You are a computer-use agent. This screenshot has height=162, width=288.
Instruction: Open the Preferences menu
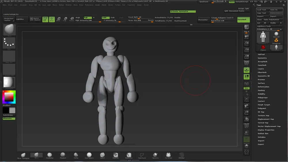89,5
